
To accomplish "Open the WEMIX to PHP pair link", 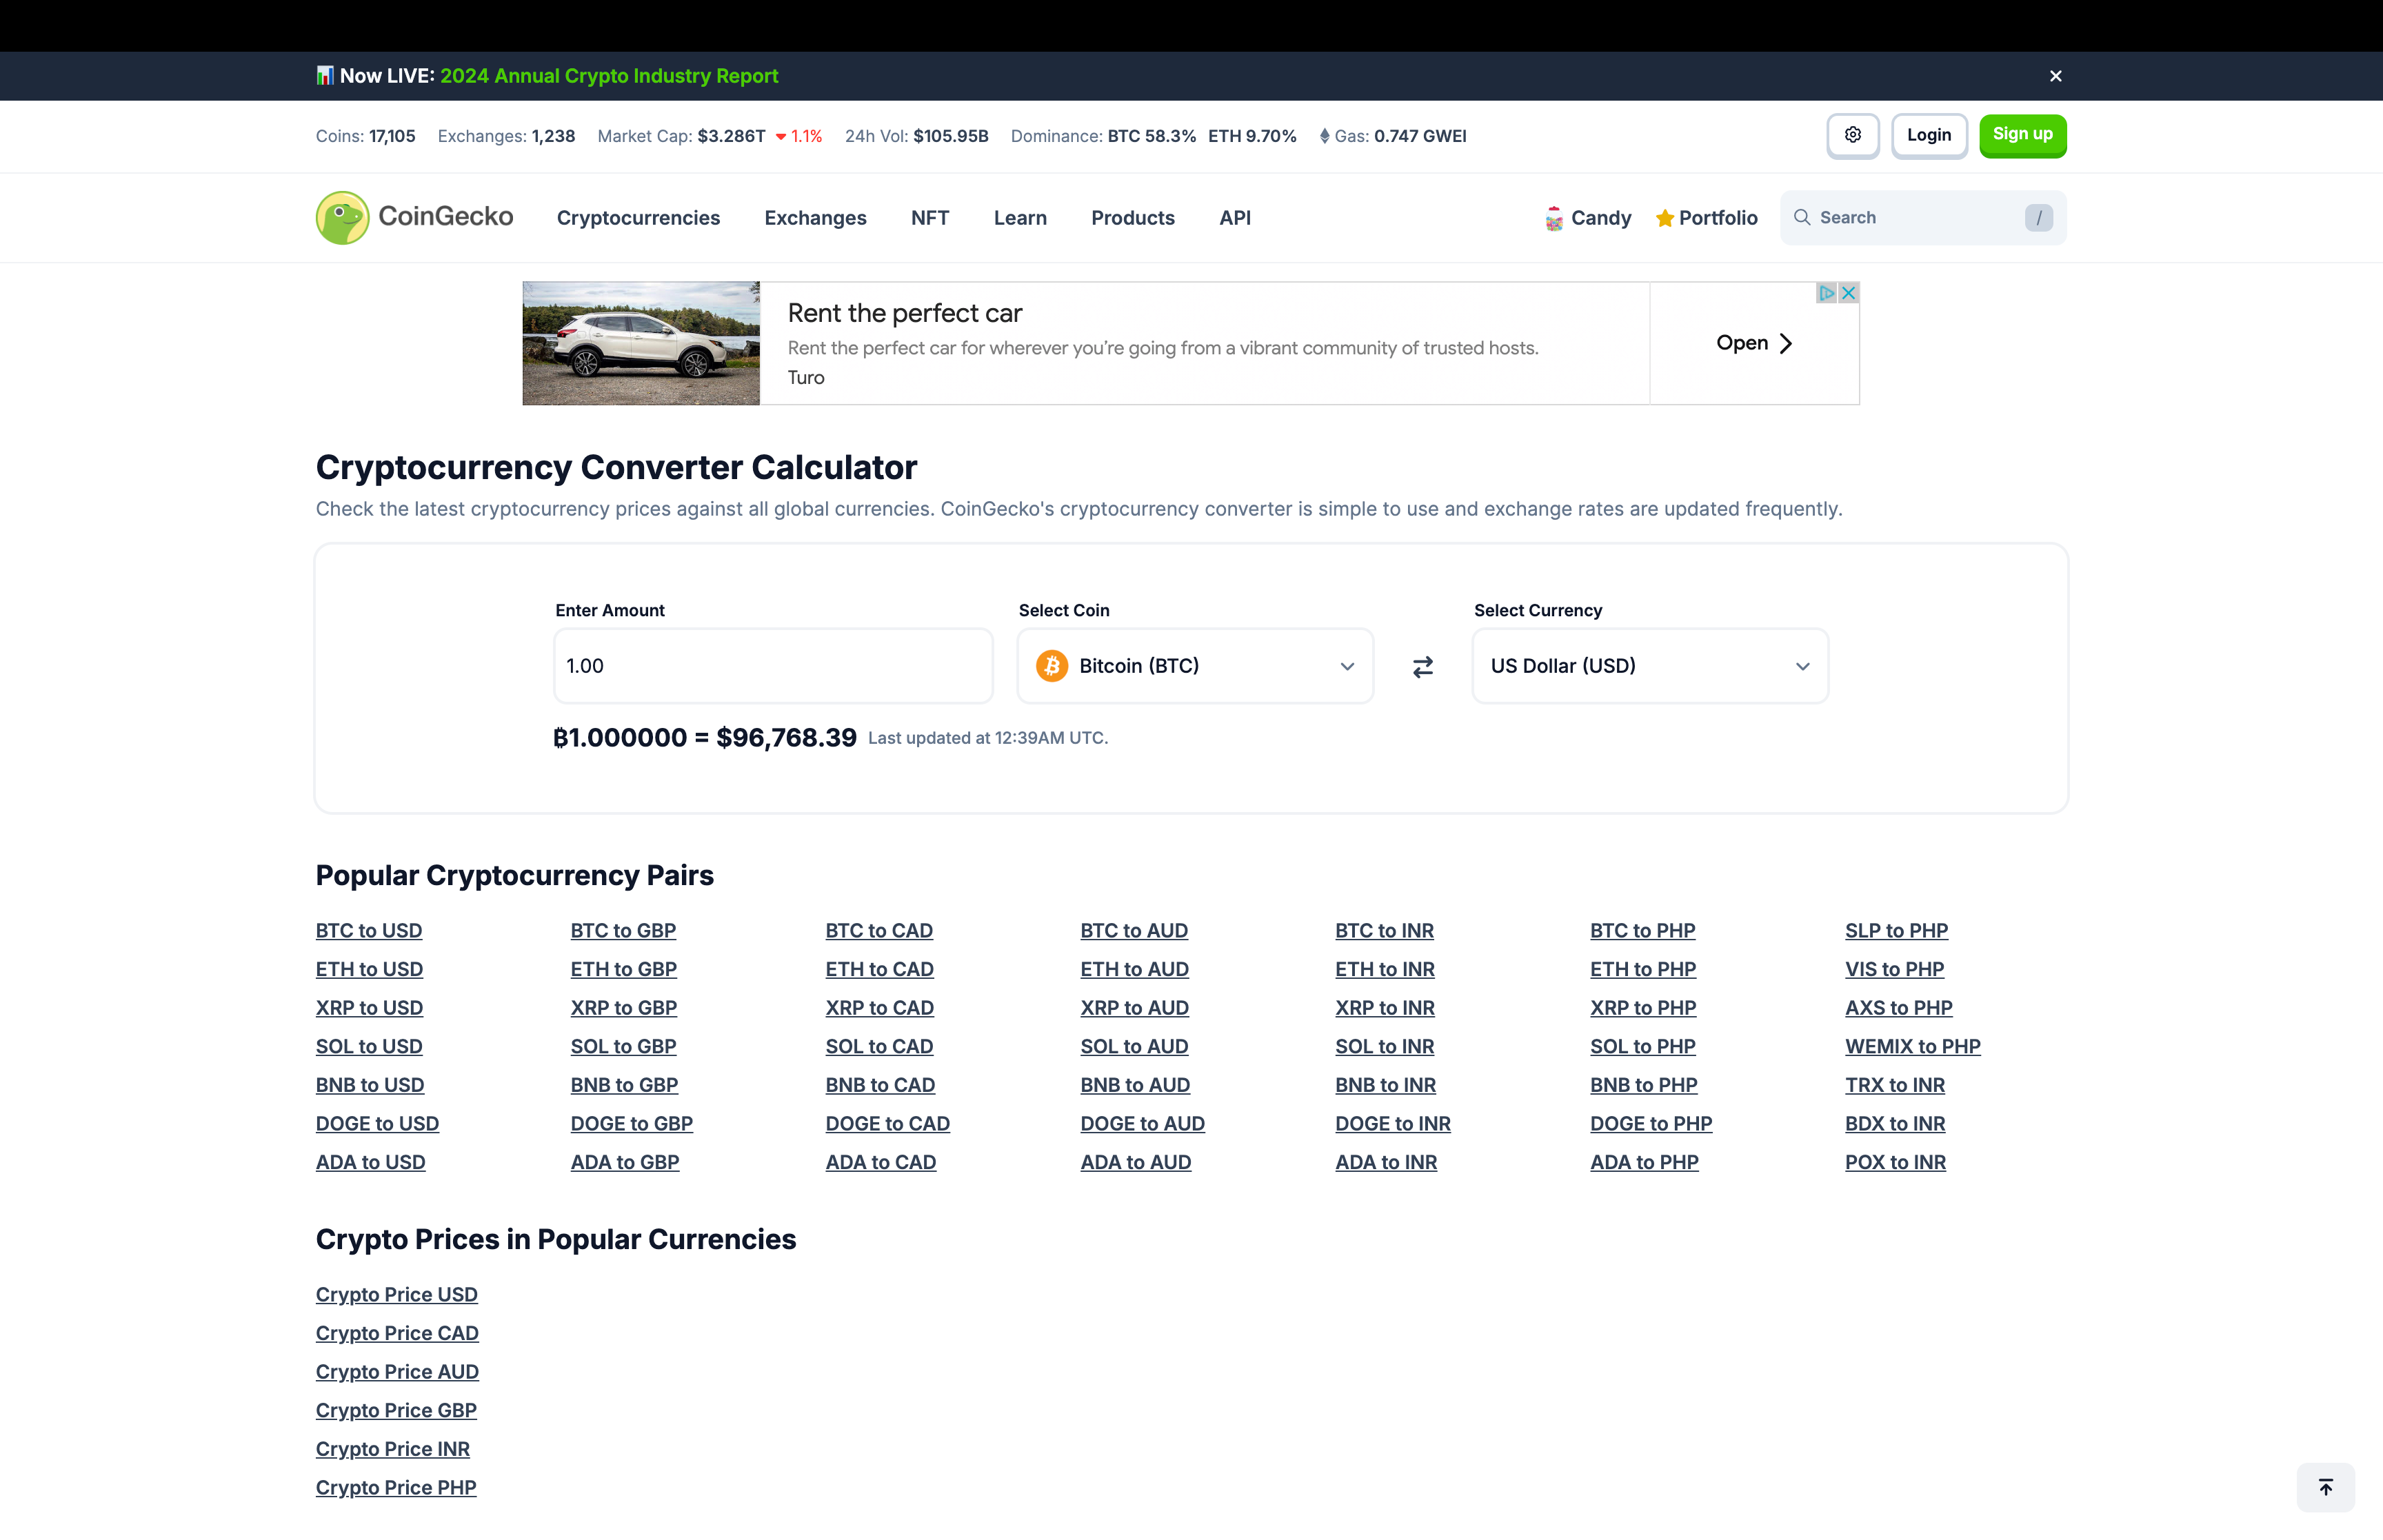I will tap(1913, 1047).
